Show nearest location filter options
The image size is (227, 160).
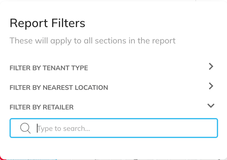coord(211,86)
